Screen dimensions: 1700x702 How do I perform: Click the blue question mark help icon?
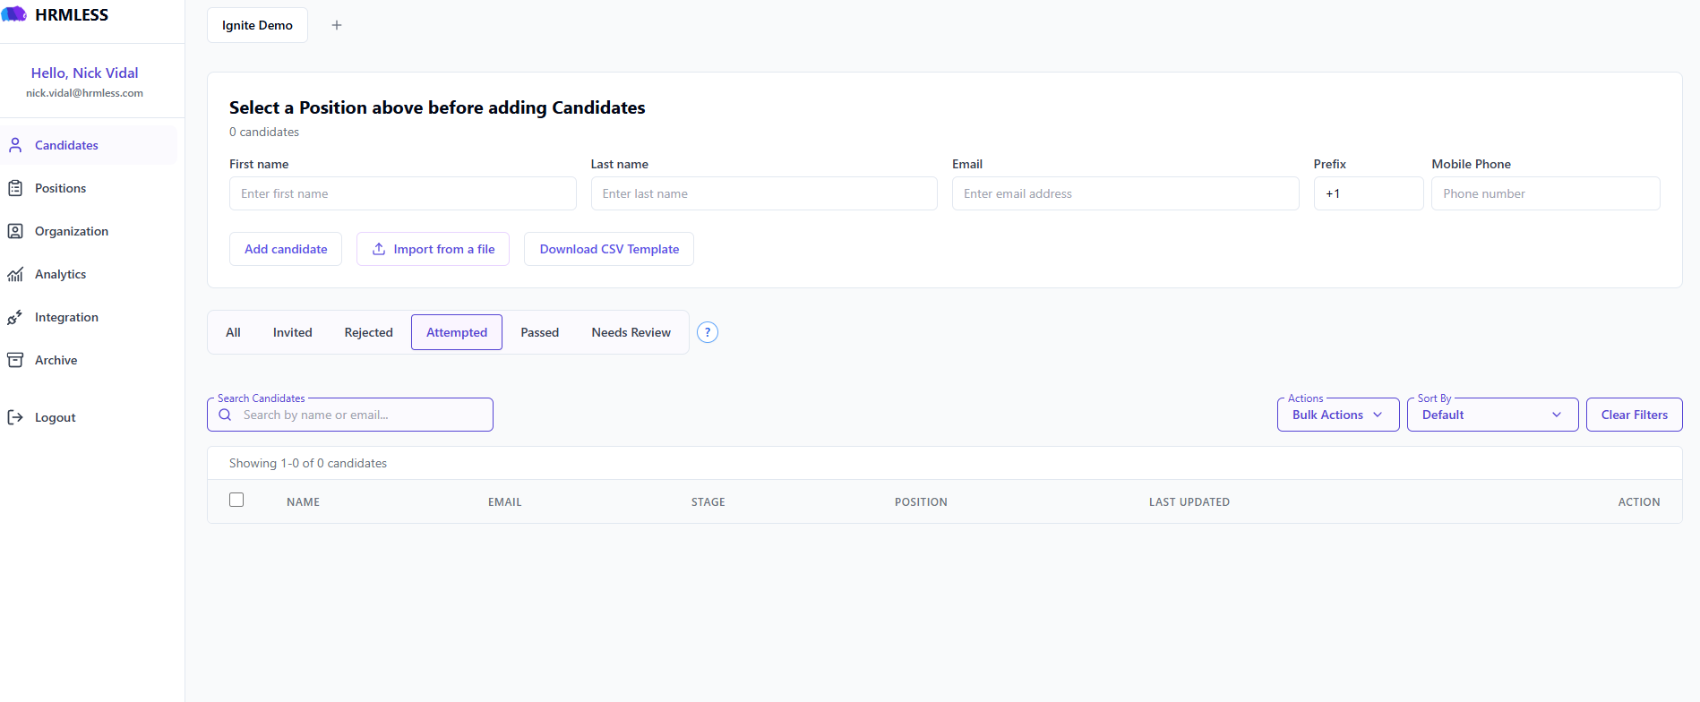coord(708,332)
